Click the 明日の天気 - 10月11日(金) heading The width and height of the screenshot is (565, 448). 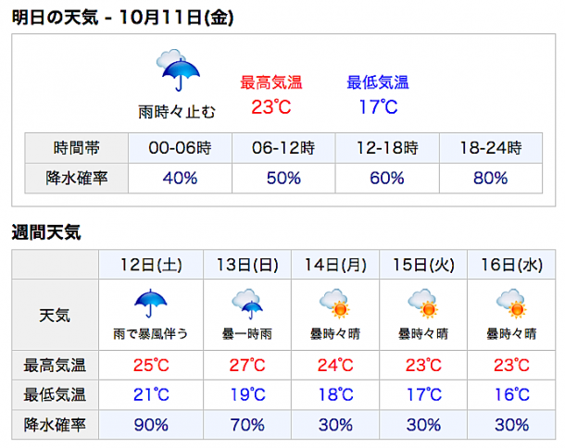(122, 17)
